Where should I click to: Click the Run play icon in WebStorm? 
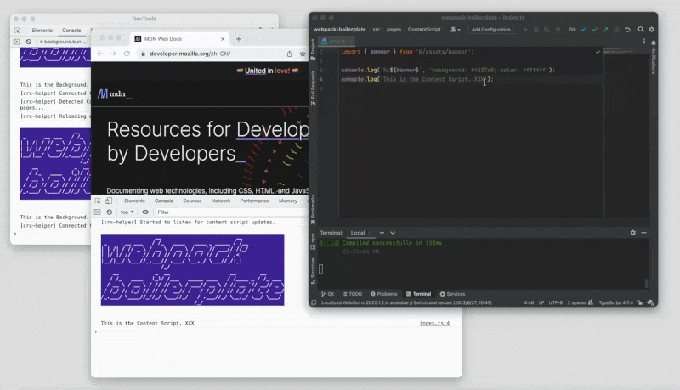(x=525, y=30)
